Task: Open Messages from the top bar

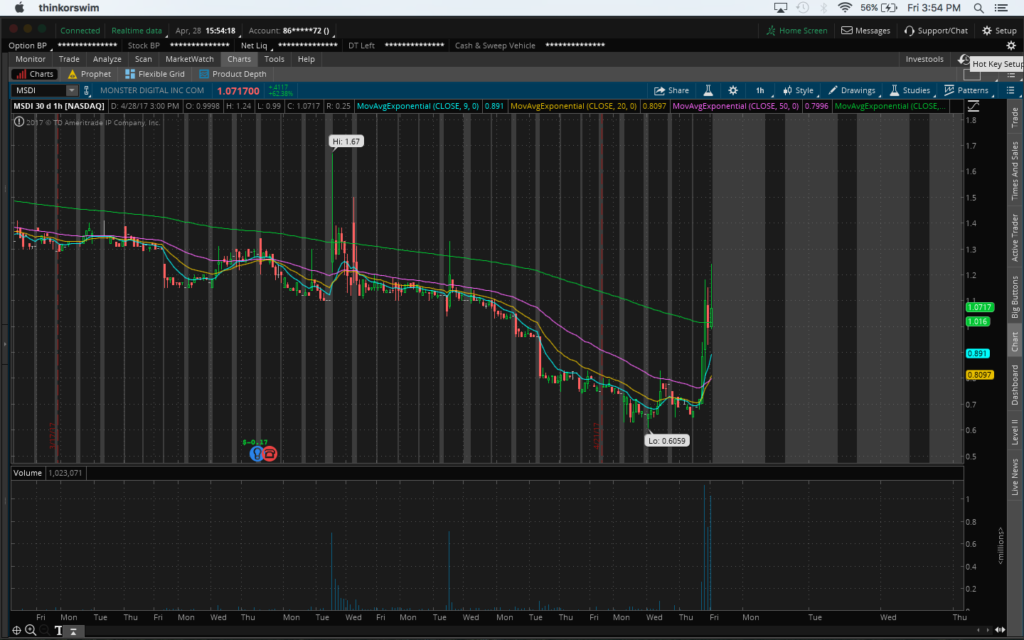Action: click(x=865, y=31)
